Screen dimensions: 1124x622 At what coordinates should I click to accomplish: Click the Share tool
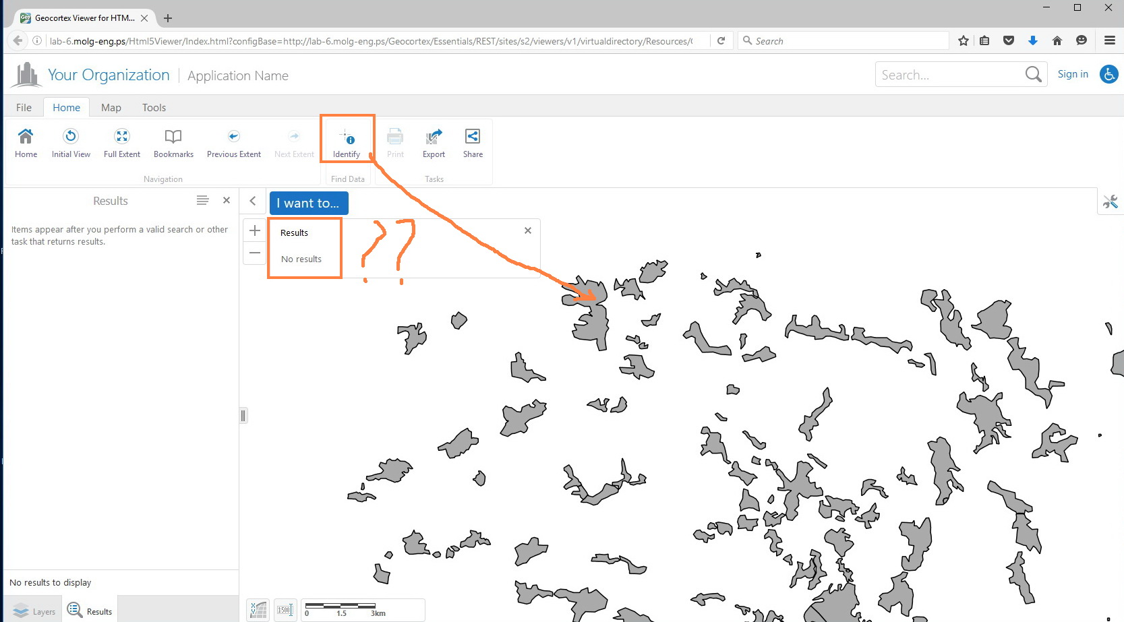pos(473,143)
